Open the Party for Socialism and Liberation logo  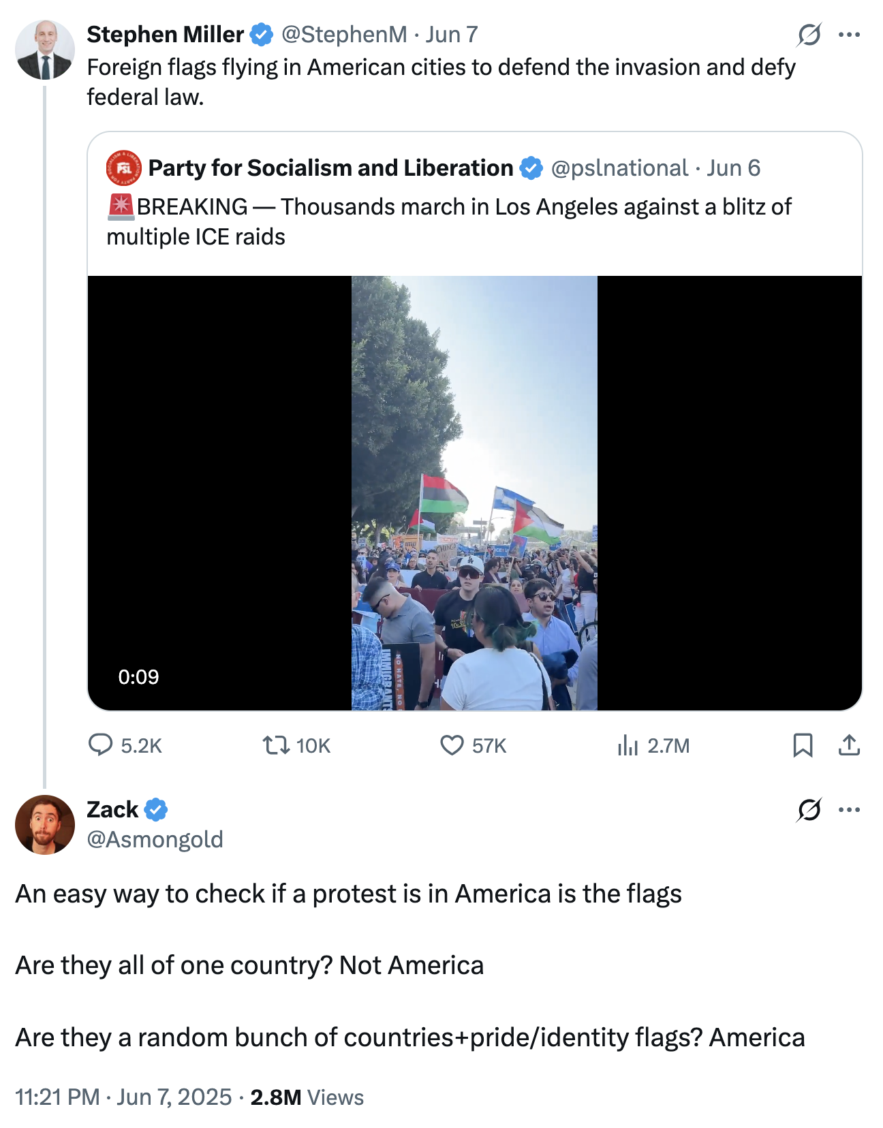point(121,168)
